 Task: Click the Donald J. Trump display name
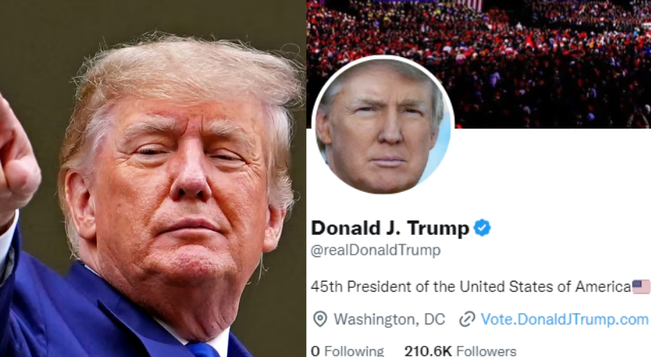pyautogui.click(x=390, y=228)
